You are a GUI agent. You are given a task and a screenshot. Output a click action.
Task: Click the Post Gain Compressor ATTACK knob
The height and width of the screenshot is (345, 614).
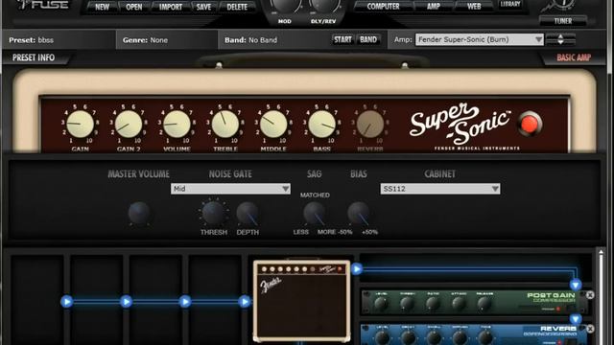point(459,303)
